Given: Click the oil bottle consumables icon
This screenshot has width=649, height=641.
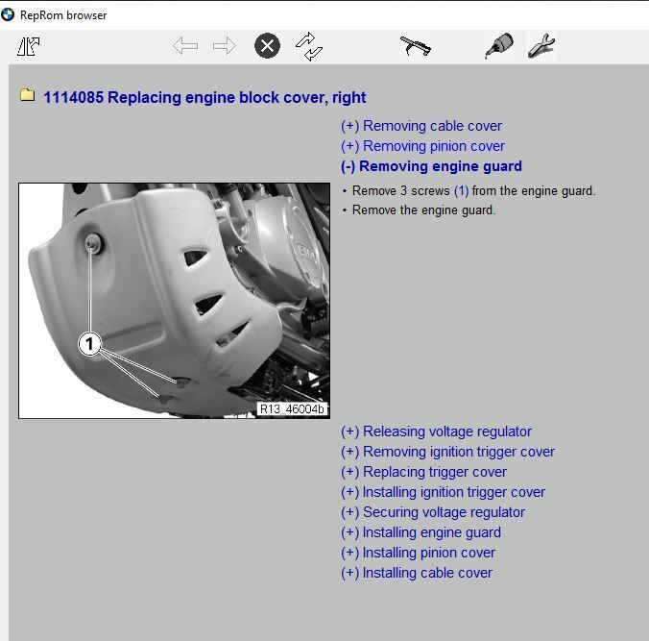Looking at the screenshot, I should [x=498, y=46].
